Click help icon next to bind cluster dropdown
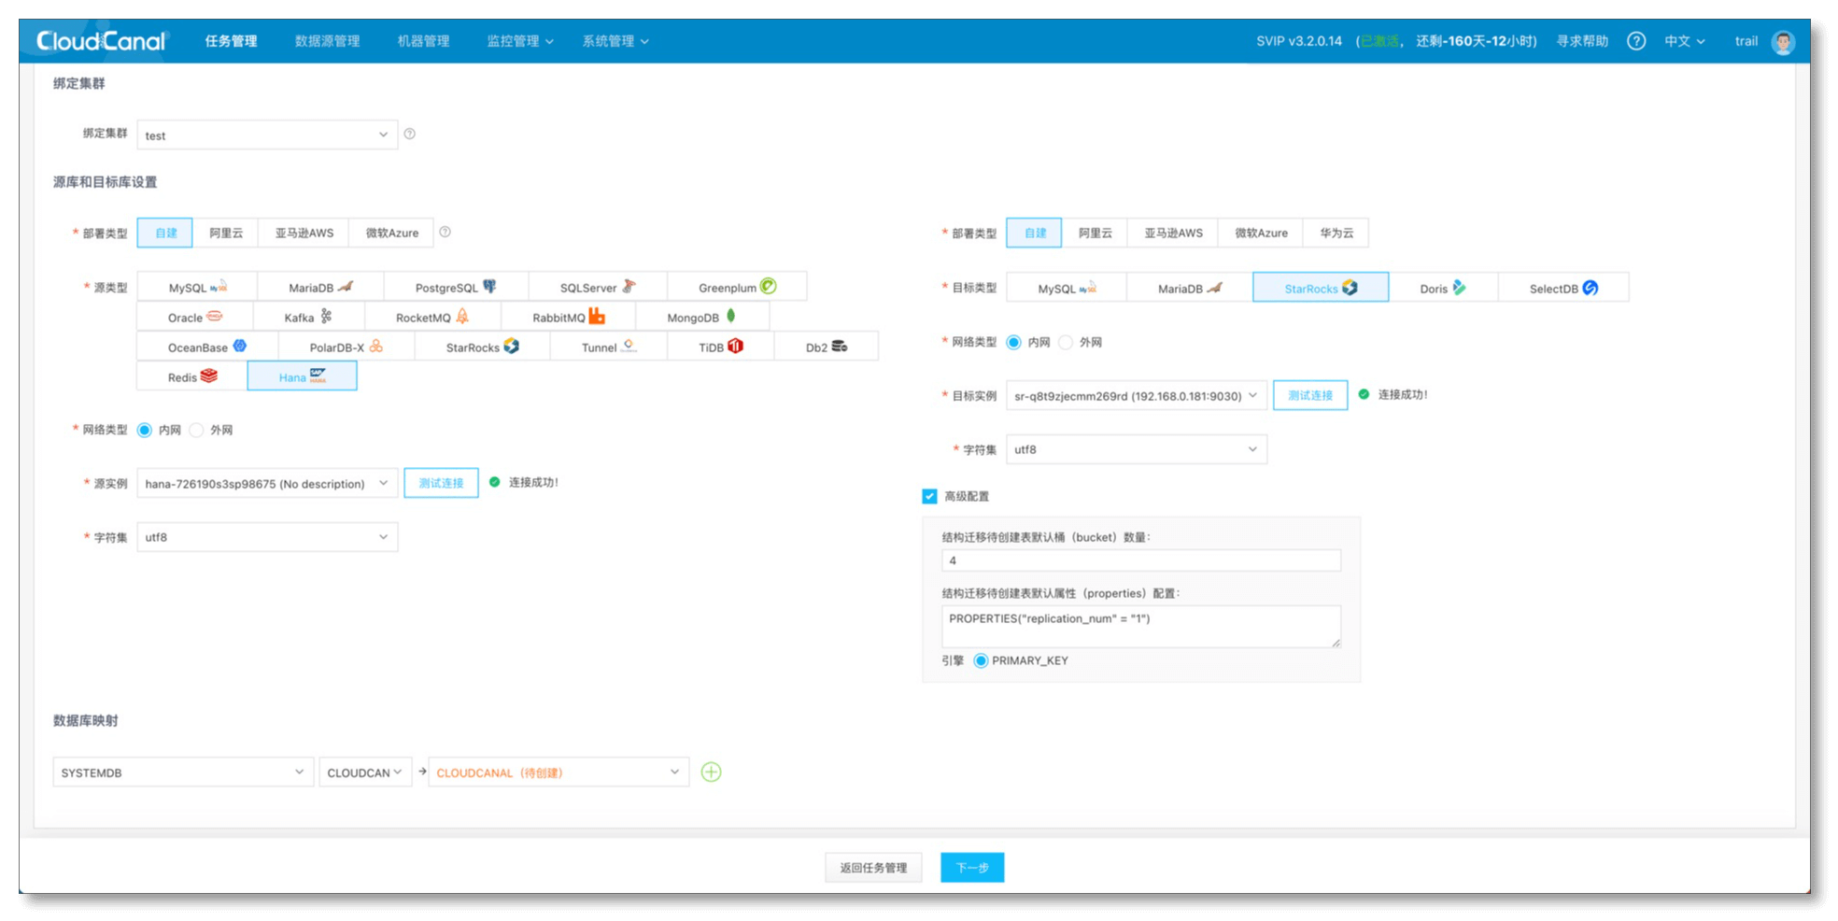The width and height of the screenshot is (1838, 921). point(409,135)
